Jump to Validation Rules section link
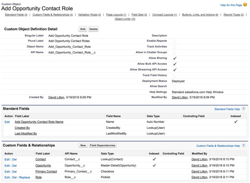250x183 pixels. point(87,15)
